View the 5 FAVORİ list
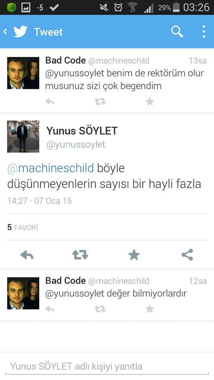 click(x=23, y=227)
